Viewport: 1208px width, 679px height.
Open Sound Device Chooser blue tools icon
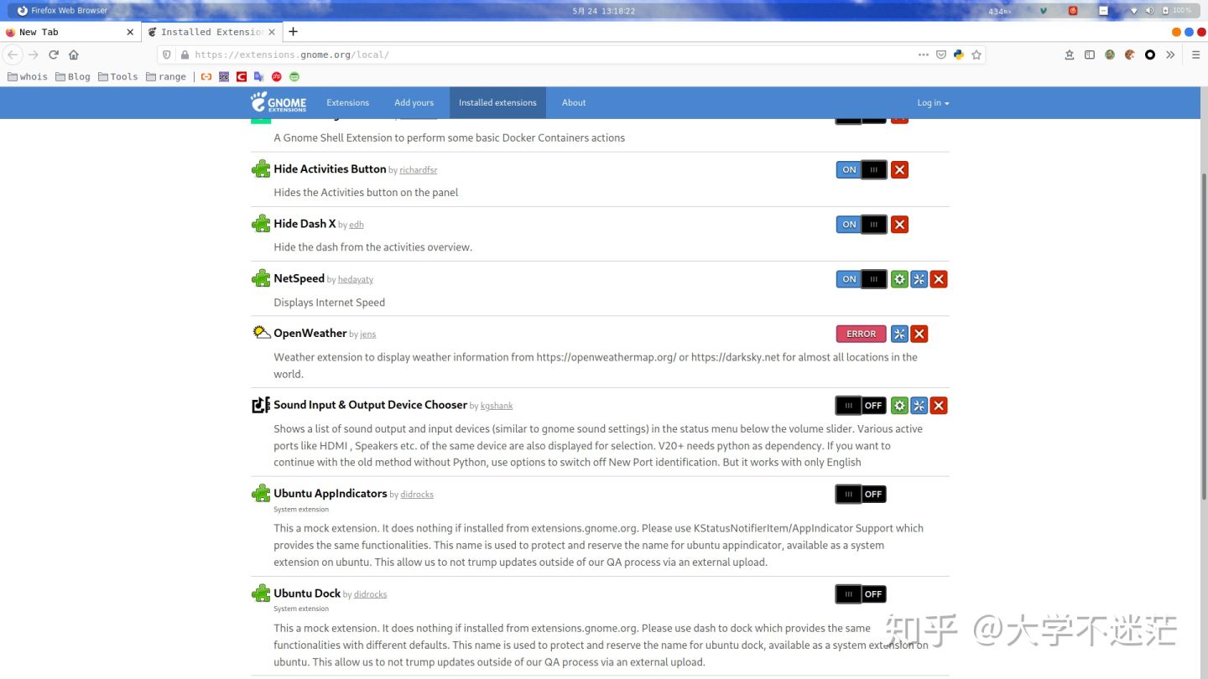click(x=919, y=406)
